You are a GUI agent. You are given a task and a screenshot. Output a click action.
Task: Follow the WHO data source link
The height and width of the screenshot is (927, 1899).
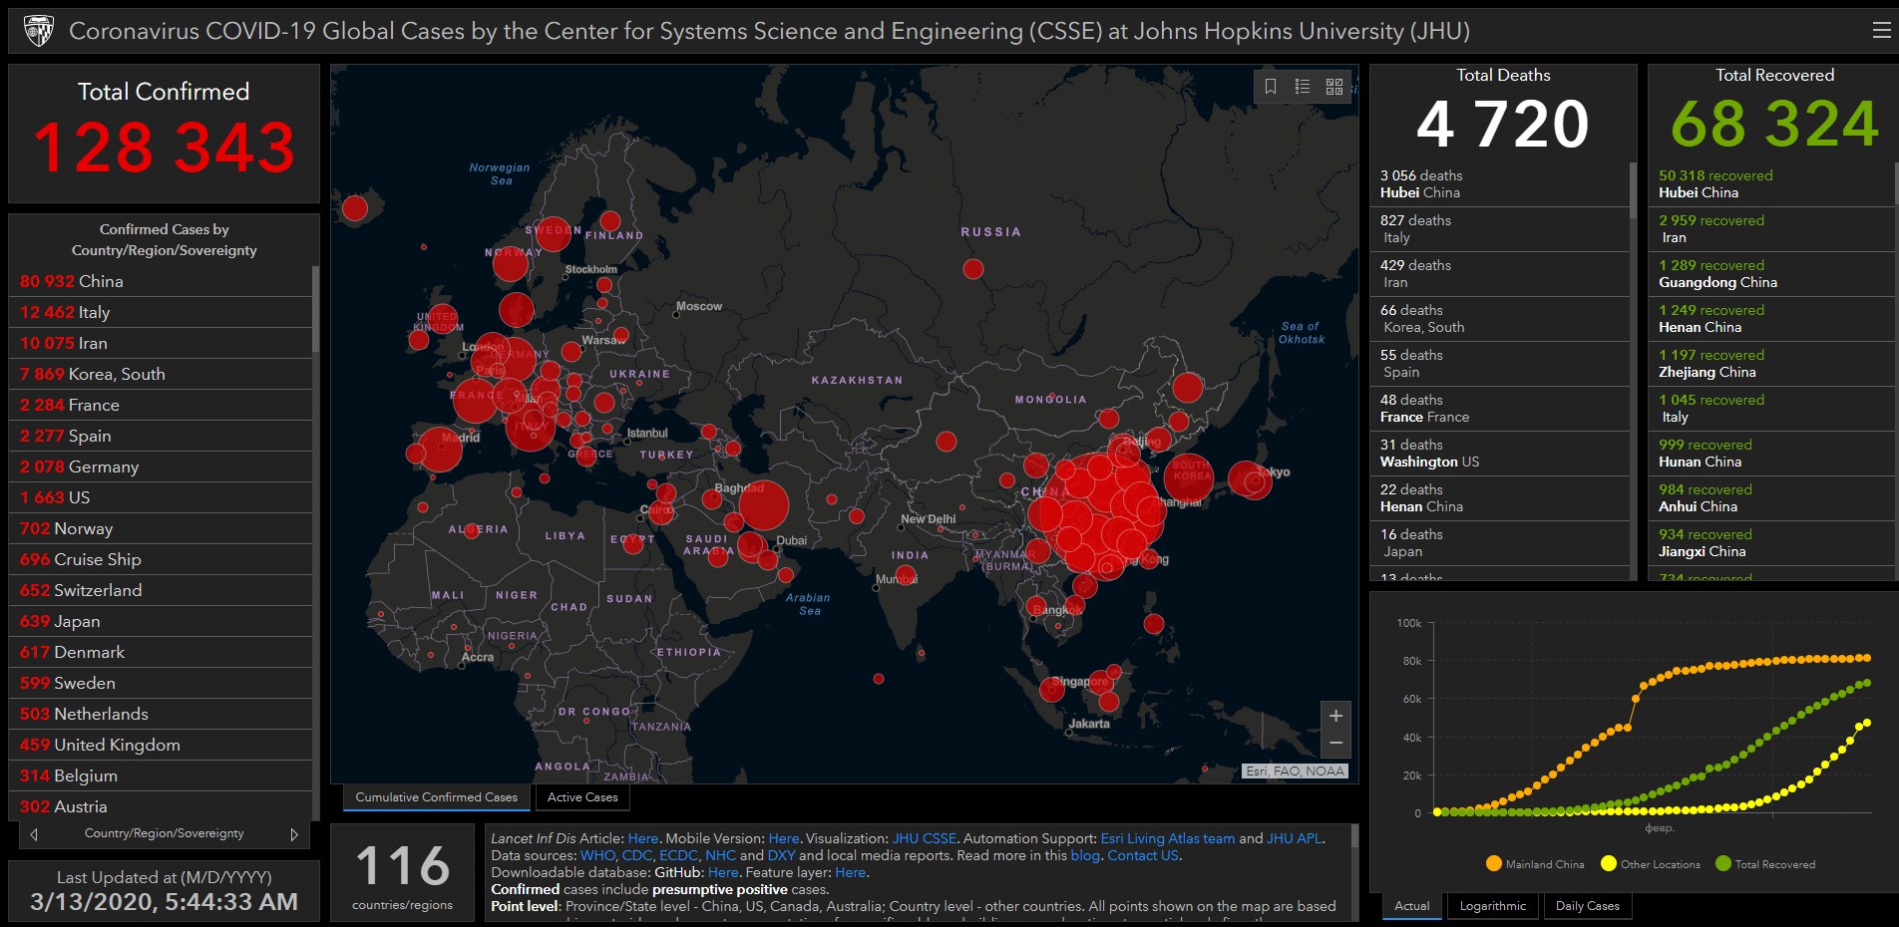[x=597, y=855]
